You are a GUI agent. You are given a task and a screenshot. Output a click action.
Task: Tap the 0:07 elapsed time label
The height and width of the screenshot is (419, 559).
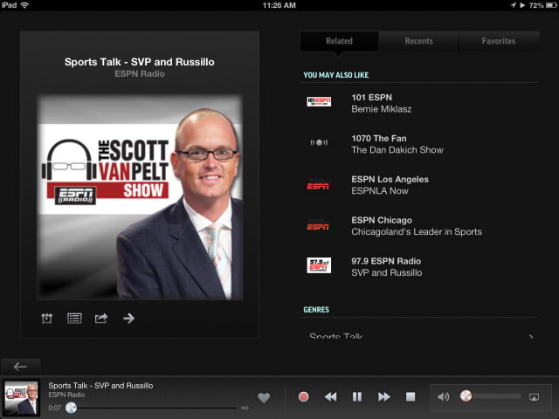pos(54,408)
